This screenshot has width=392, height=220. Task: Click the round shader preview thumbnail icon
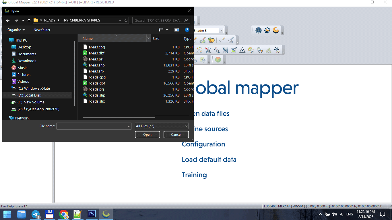(x=218, y=59)
